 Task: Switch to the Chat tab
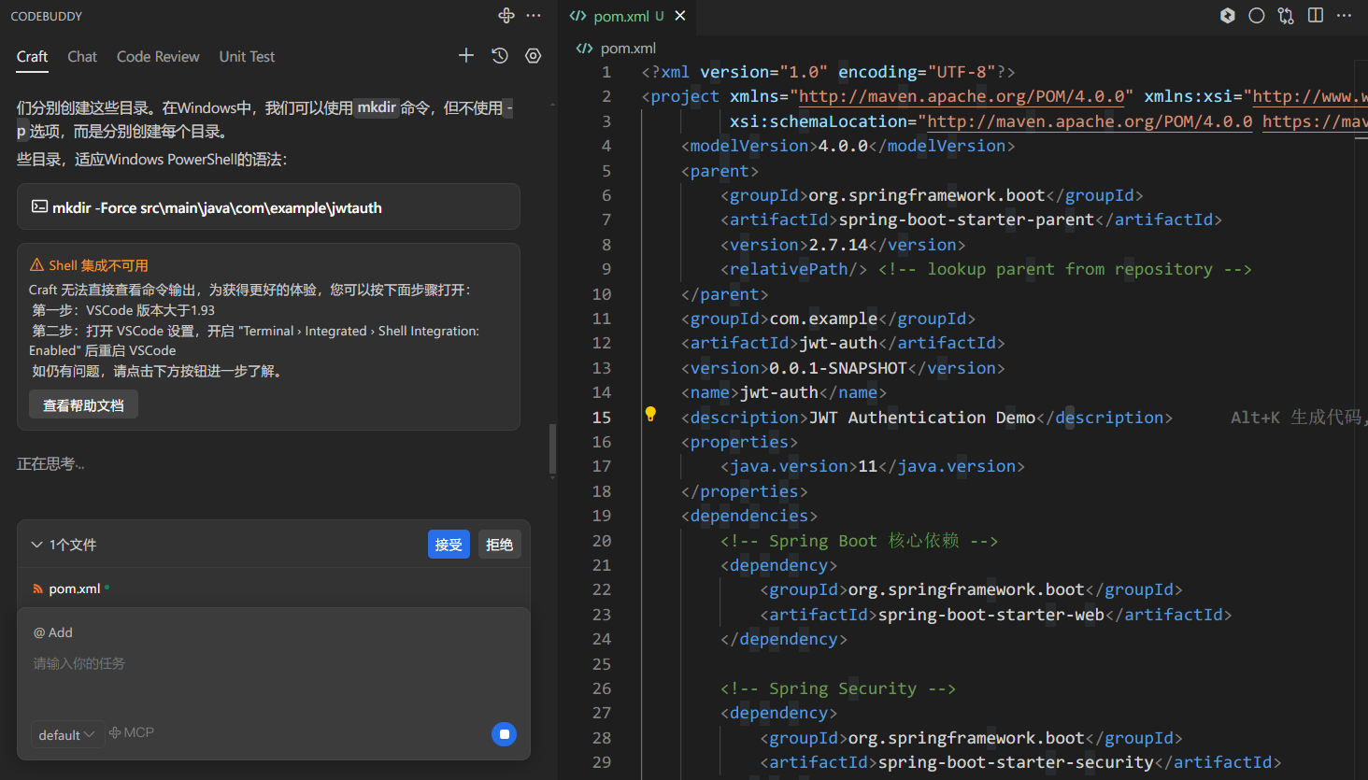82,57
